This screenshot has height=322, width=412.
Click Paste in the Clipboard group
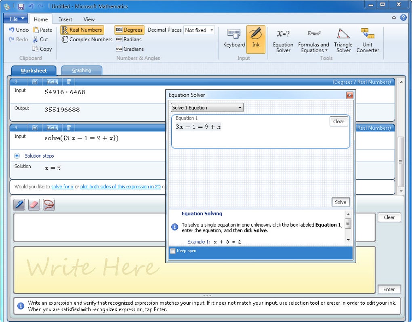42,30
